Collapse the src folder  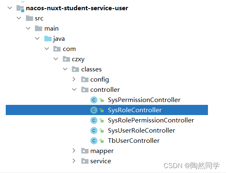(19, 18)
